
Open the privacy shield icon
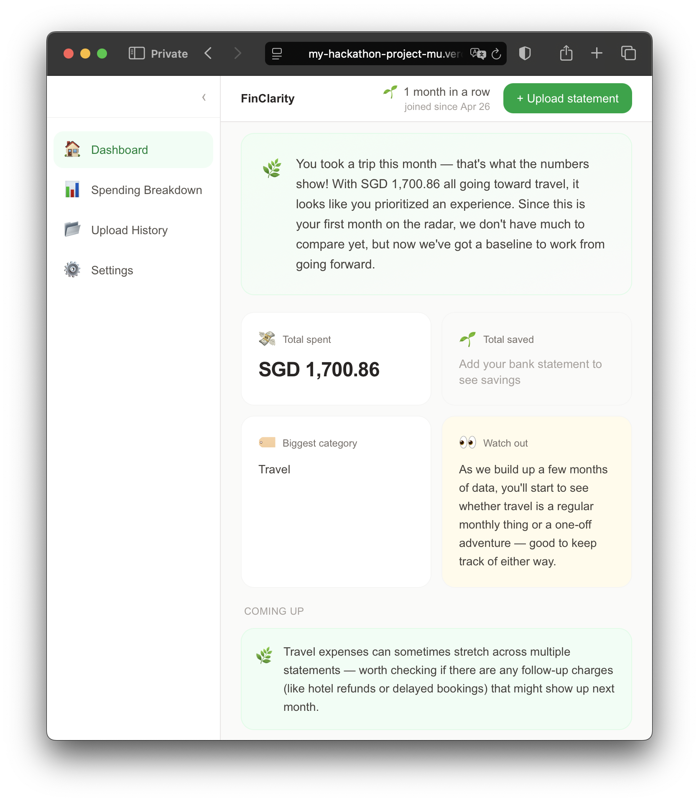pyautogui.click(x=525, y=54)
